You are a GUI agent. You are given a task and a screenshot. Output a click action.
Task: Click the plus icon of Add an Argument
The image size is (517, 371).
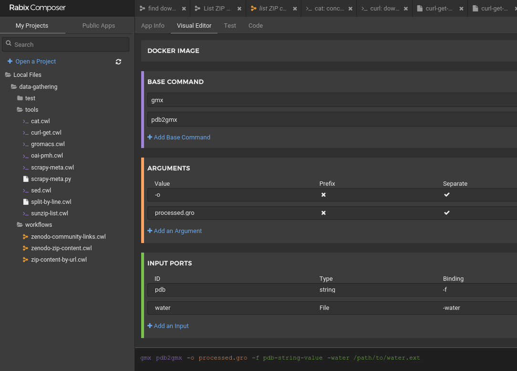pos(150,231)
